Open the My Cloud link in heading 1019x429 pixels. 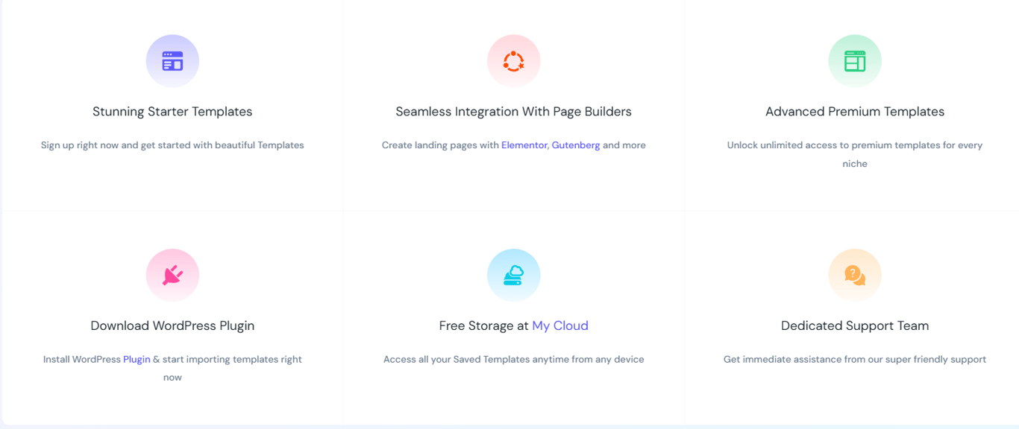point(560,325)
